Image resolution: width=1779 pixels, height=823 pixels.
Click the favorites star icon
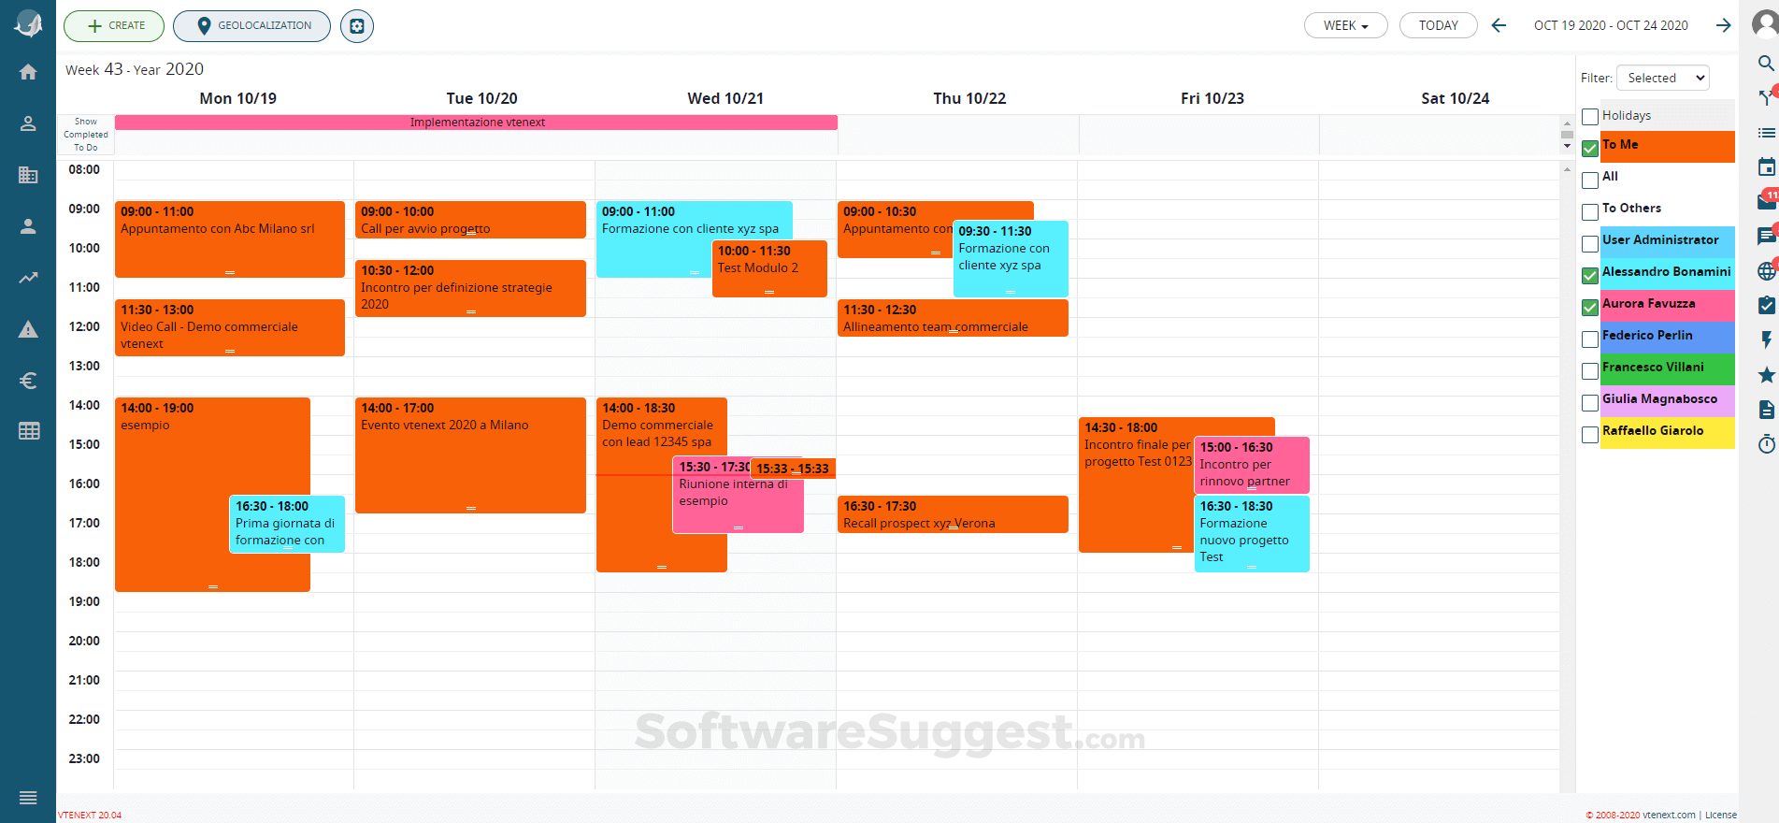coord(1766,375)
